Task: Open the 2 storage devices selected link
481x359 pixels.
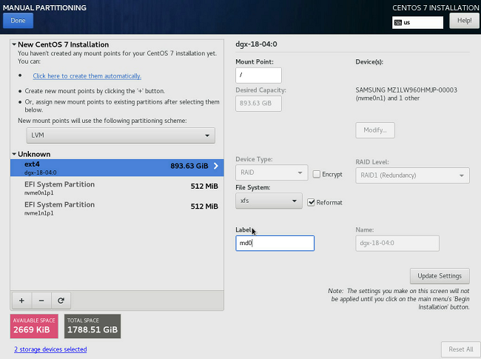Action: click(x=50, y=349)
